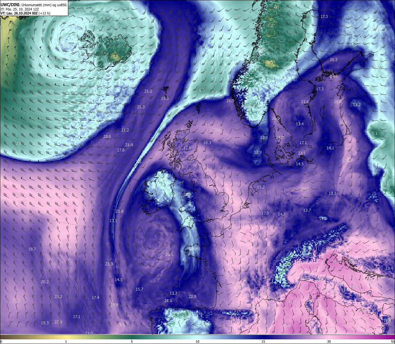
Task: Click the color scale tick label 5
Action: tap(132, 342)
